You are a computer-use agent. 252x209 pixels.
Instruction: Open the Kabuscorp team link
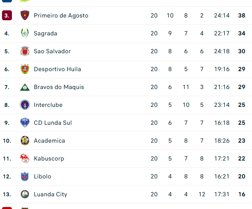click(49, 159)
